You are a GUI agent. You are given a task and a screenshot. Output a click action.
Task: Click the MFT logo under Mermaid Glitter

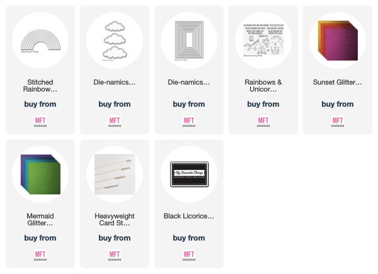(40, 256)
